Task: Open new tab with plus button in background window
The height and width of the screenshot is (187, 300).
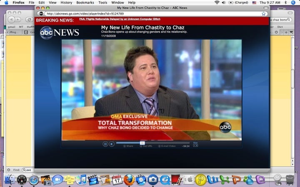Action: click(286, 32)
